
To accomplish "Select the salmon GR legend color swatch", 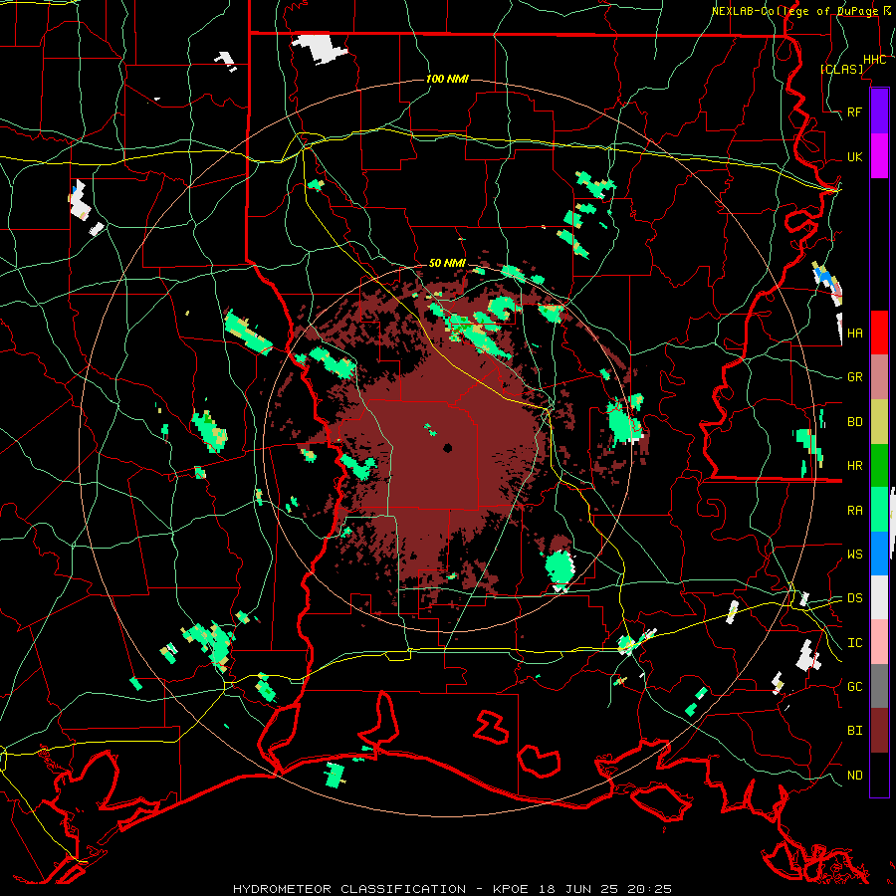I will click(879, 377).
